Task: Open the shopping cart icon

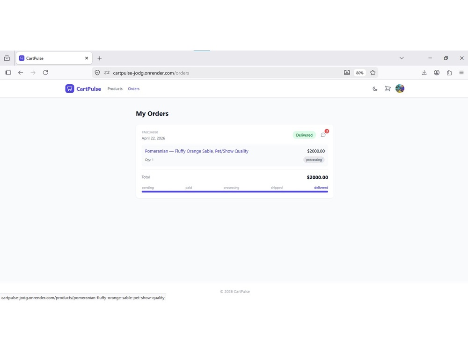Action: pyautogui.click(x=388, y=88)
